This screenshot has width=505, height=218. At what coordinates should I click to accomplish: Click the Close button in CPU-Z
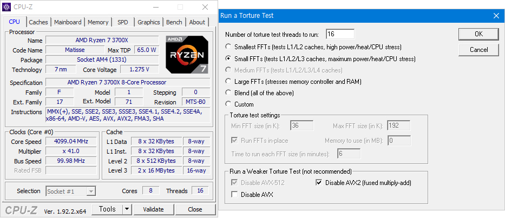click(x=195, y=209)
